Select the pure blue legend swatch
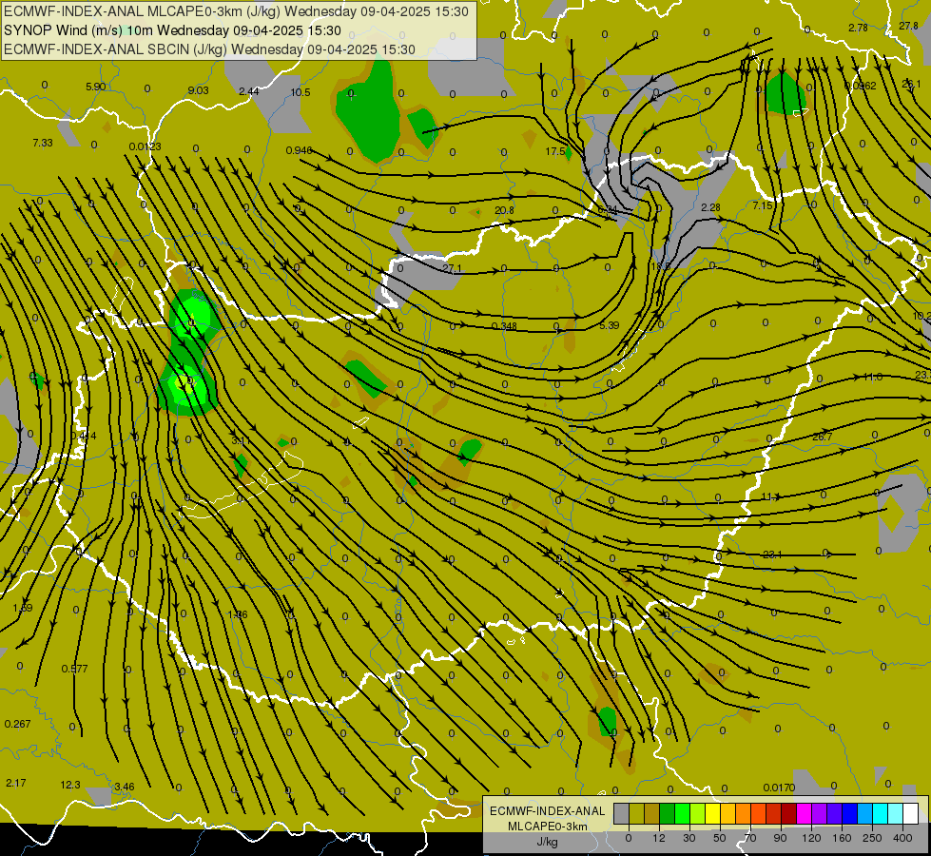Image resolution: width=931 pixels, height=856 pixels. pyautogui.click(x=849, y=813)
